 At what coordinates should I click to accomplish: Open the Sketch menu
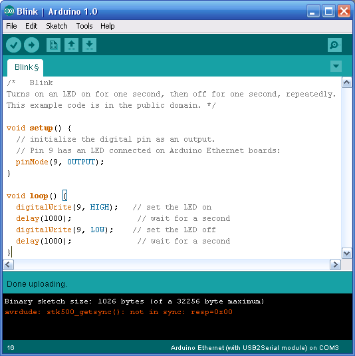click(x=57, y=26)
